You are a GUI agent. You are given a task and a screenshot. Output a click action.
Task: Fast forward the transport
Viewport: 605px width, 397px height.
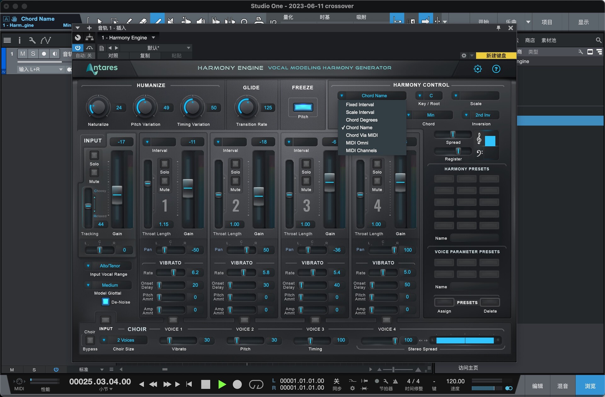[x=167, y=384]
